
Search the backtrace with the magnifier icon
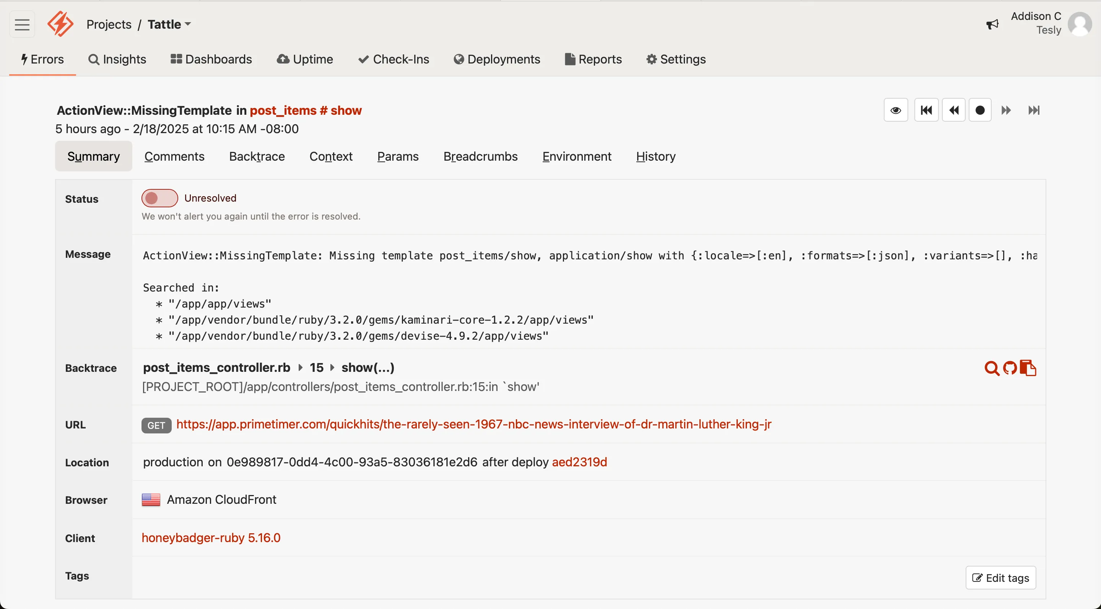(x=991, y=368)
